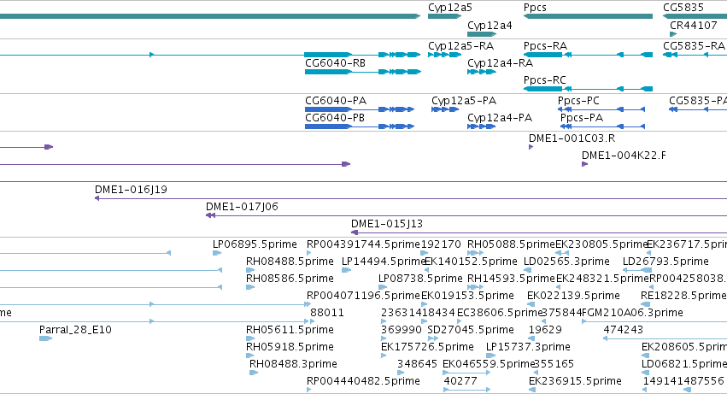This screenshot has width=727, height=394.
Task: Select EST EK046559.5prime
Action: (x=489, y=365)
